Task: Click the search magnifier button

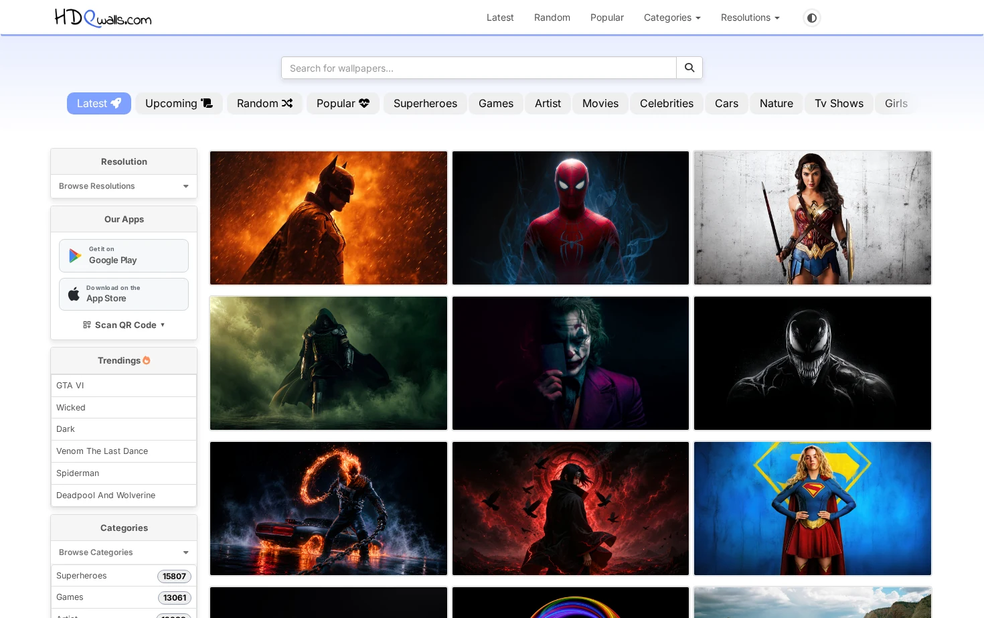Action: coord(689,68)
